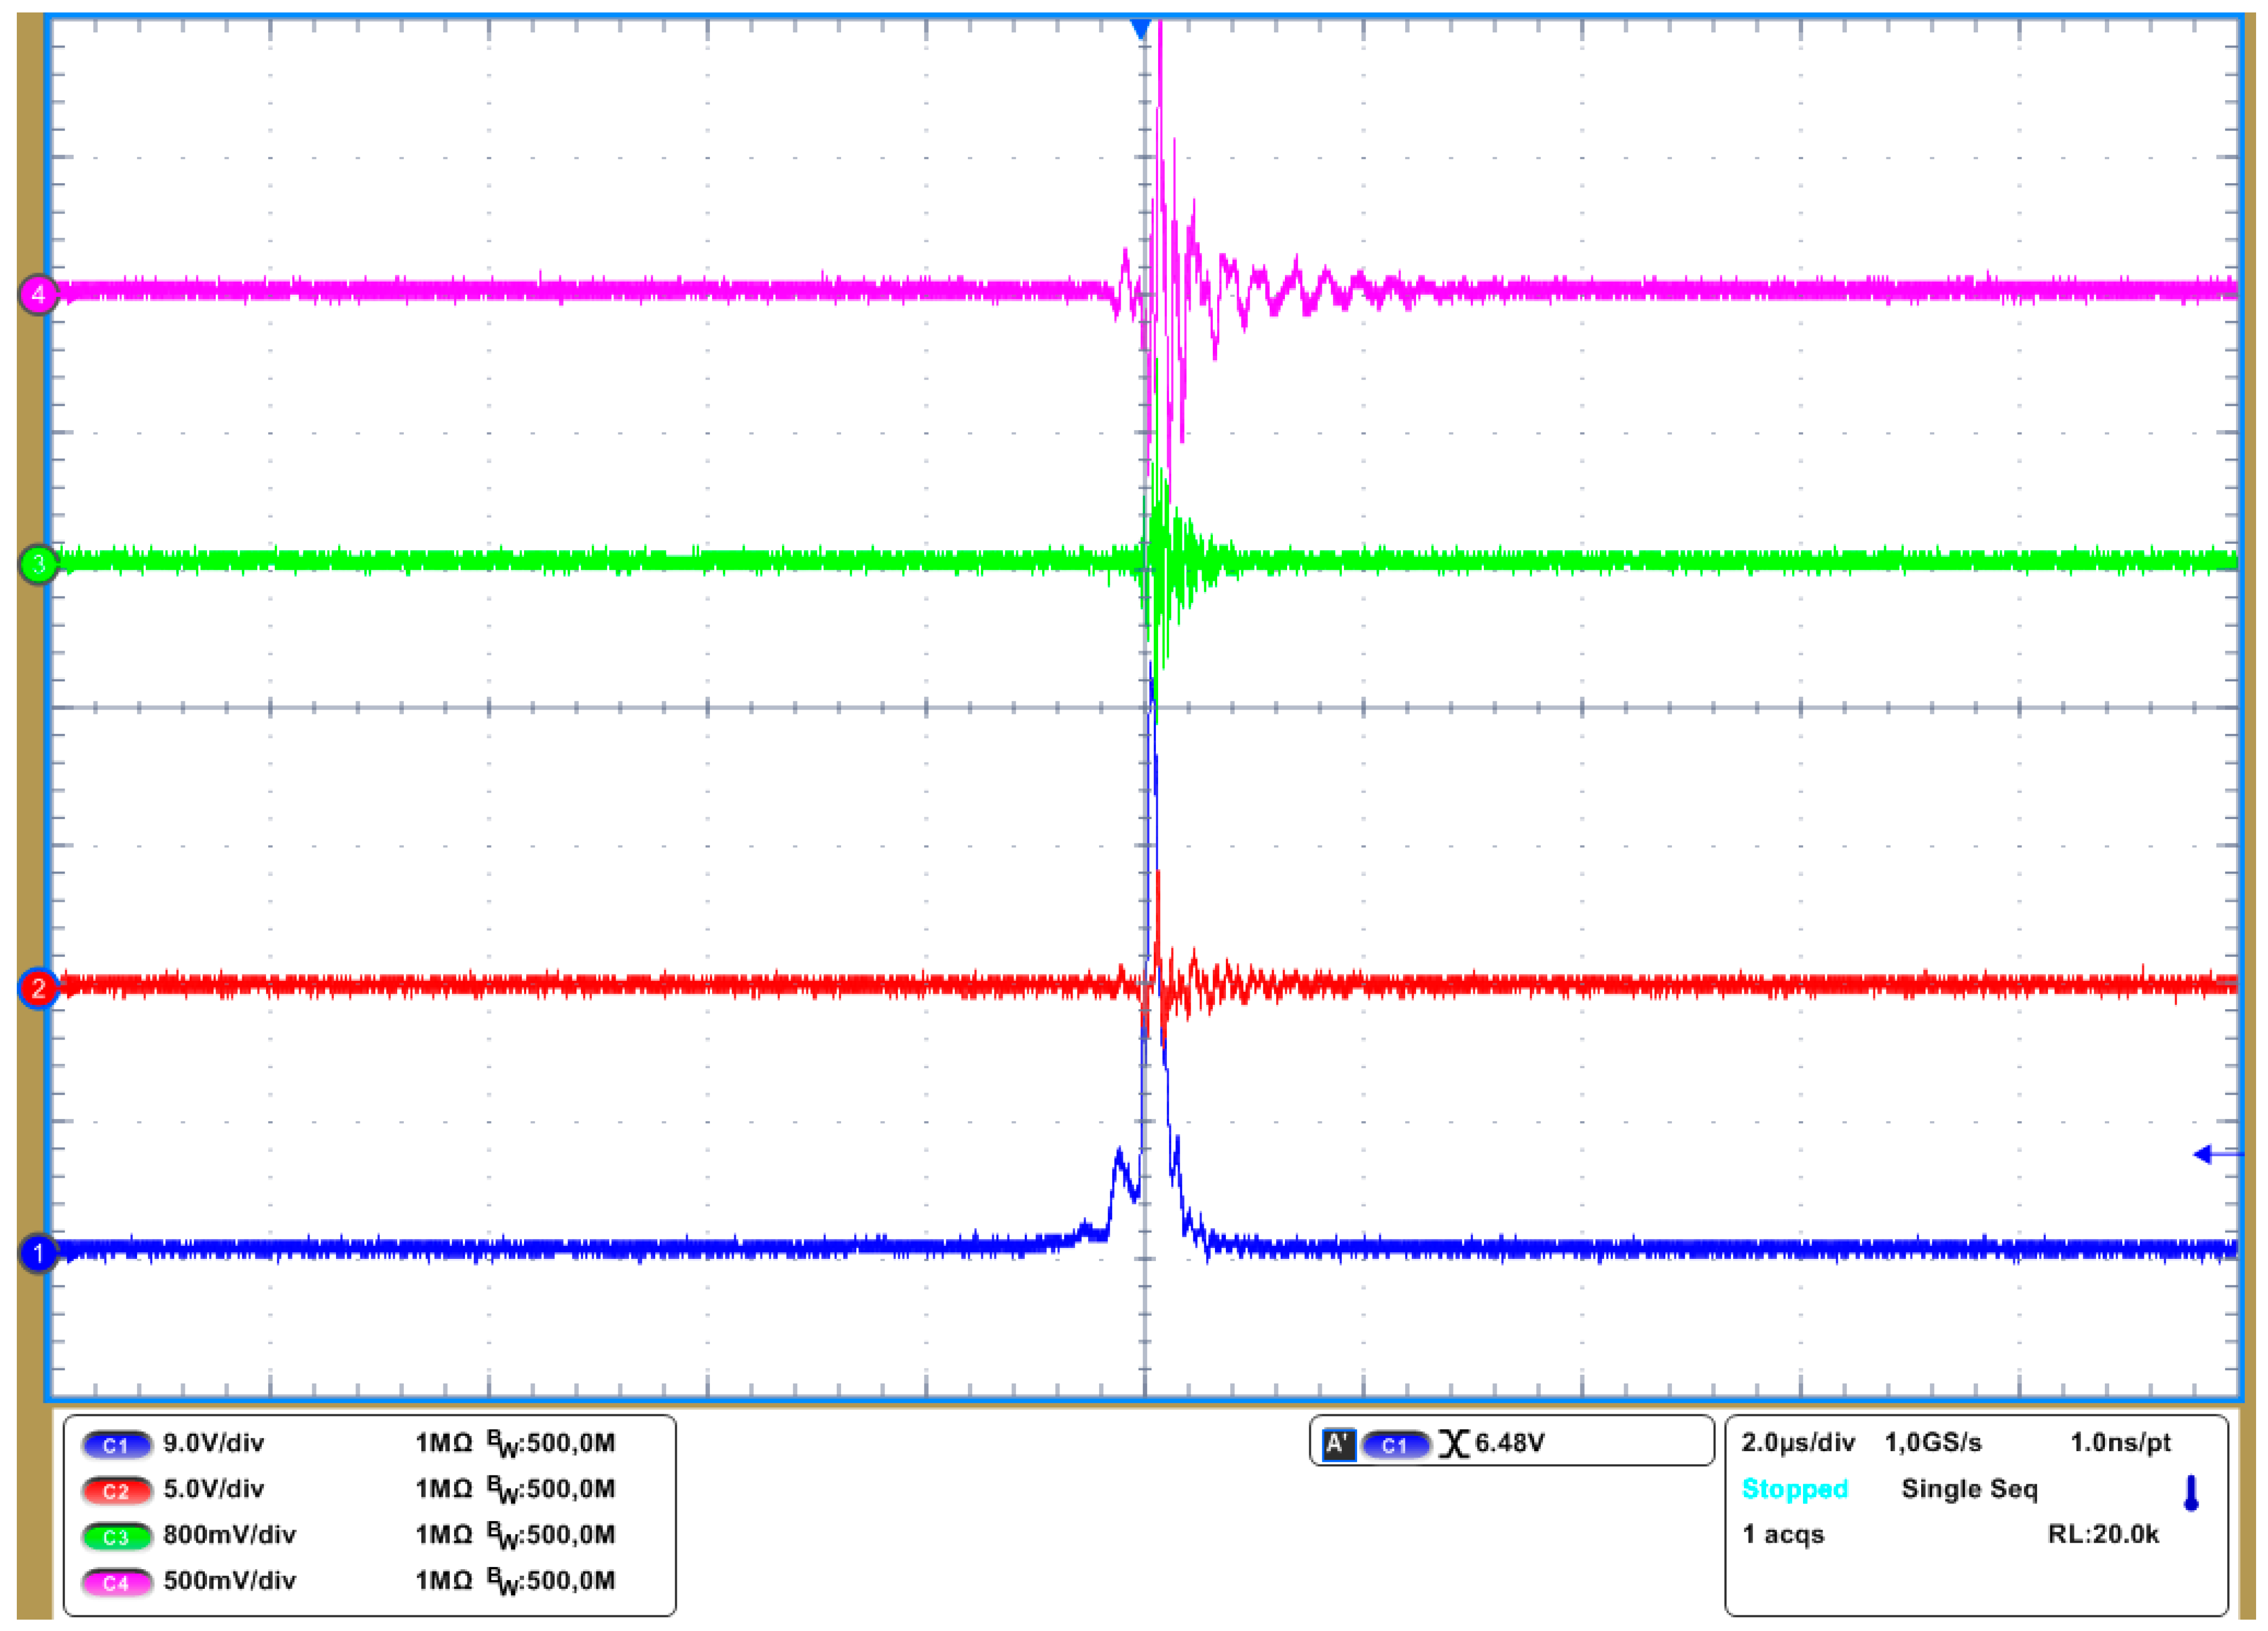This screenshot has height=1631, width=2268.
Task: Click the cyan Stopped acquisition status
Action: (x=1794, y=1489)
